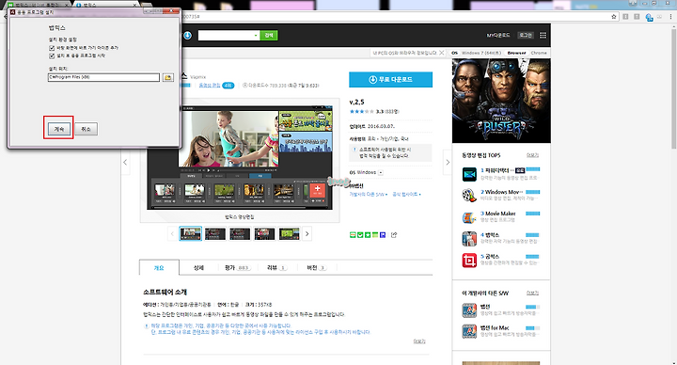
Task: Click the blue download logo icon in header
Action: coord(187,36)
